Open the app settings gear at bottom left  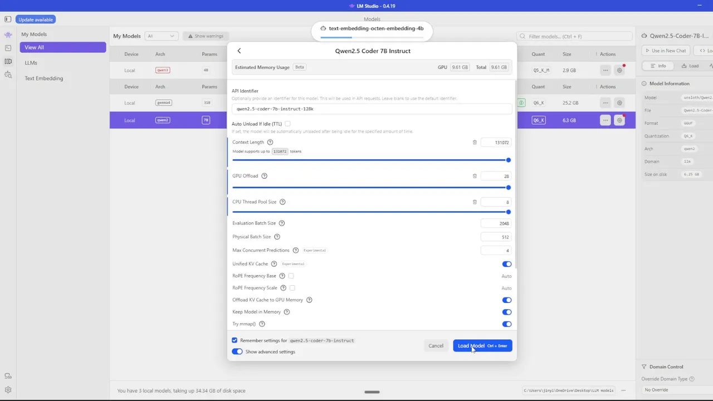click(x=8, y=390)
